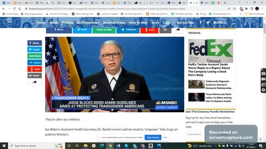Click the Get Ad Free link
The width and height of the screenshot is (266, 149).
[x=185, y=23]
